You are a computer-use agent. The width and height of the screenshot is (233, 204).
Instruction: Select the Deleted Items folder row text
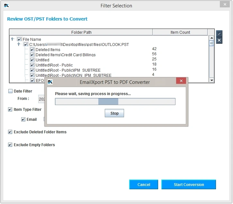coord(48,49)
